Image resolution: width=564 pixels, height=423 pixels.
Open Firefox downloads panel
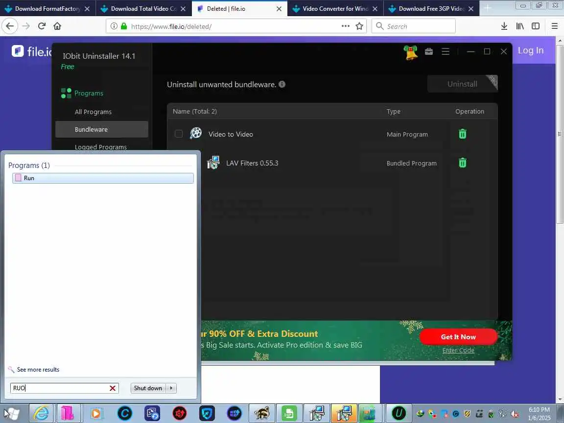504,26
